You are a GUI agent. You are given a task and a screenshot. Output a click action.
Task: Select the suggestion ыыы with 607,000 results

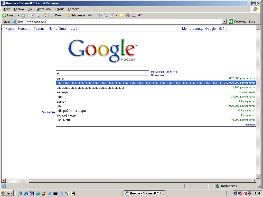156,78
